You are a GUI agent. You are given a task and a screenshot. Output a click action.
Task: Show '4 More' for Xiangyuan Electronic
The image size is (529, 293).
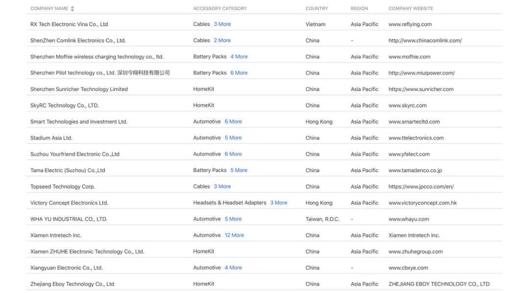click(233, 268)
